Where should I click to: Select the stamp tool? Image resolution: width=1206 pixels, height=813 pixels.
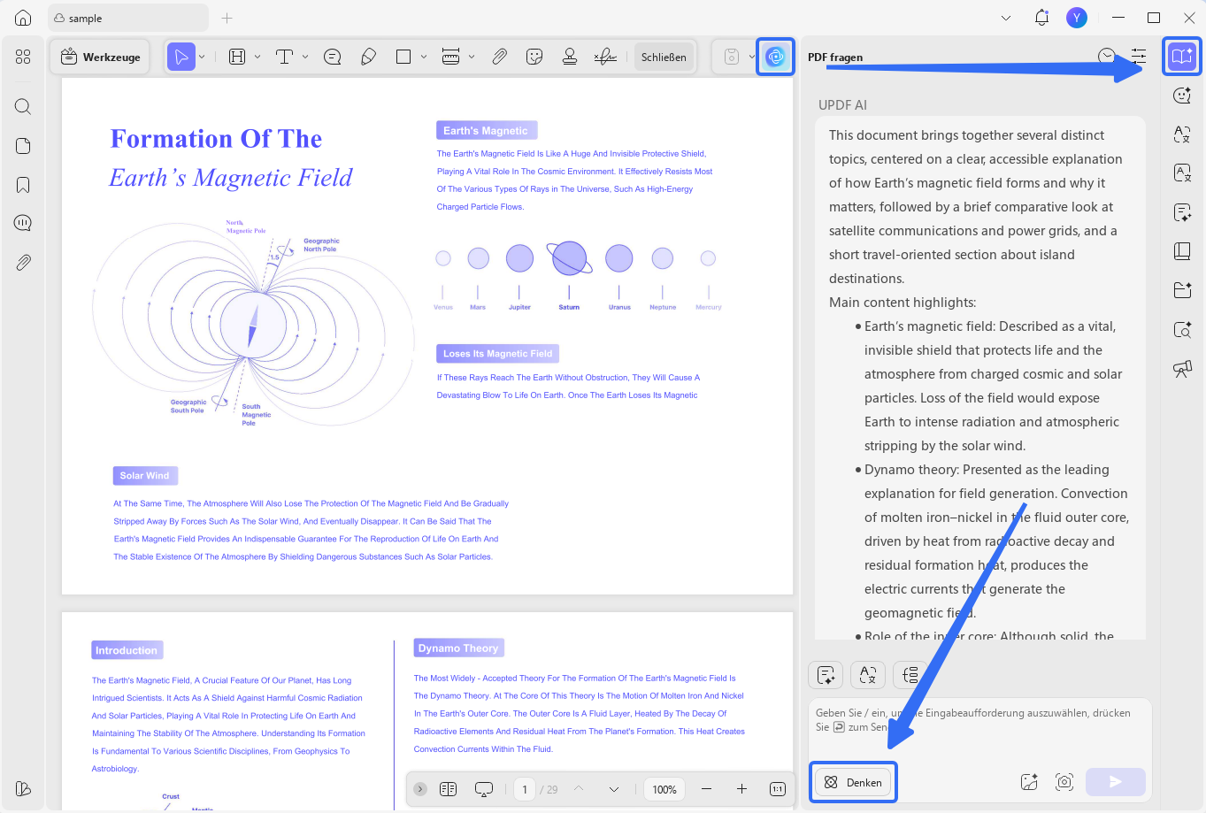570,57
